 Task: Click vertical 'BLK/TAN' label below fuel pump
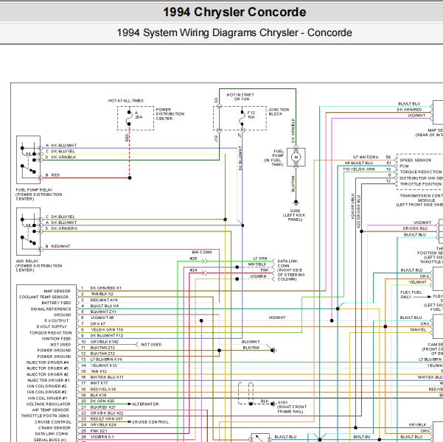(293, 184)
